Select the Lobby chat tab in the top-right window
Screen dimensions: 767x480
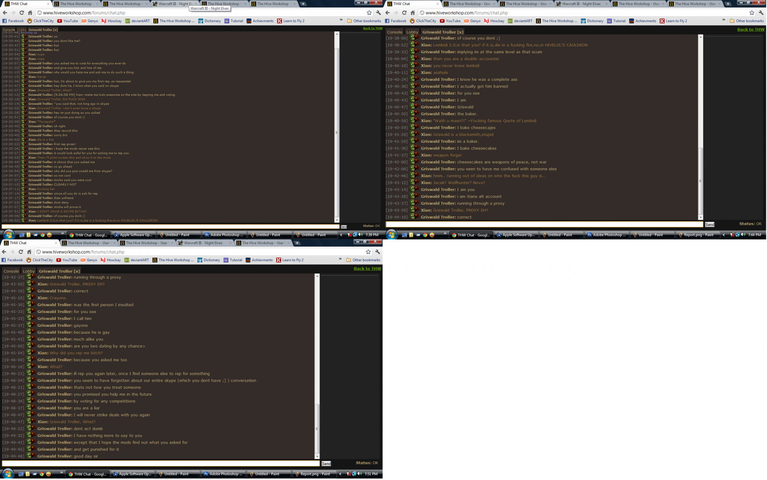tap(412, 32)
